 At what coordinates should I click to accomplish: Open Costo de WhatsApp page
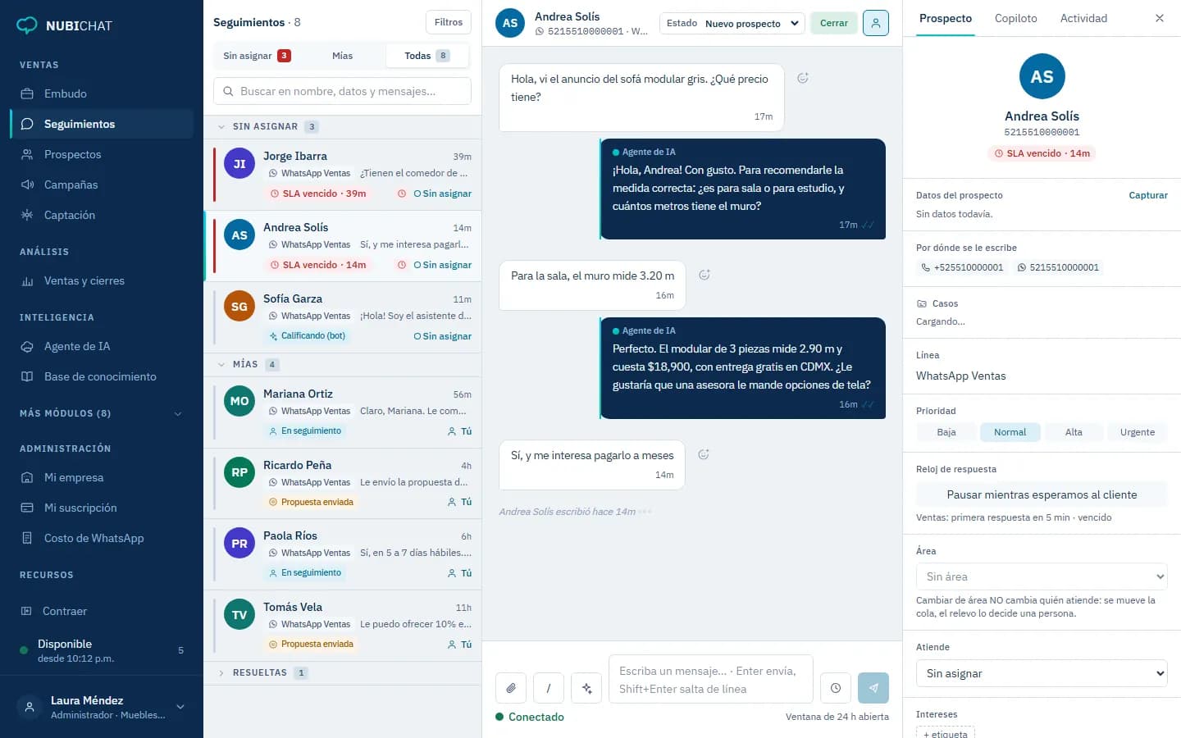102,538
